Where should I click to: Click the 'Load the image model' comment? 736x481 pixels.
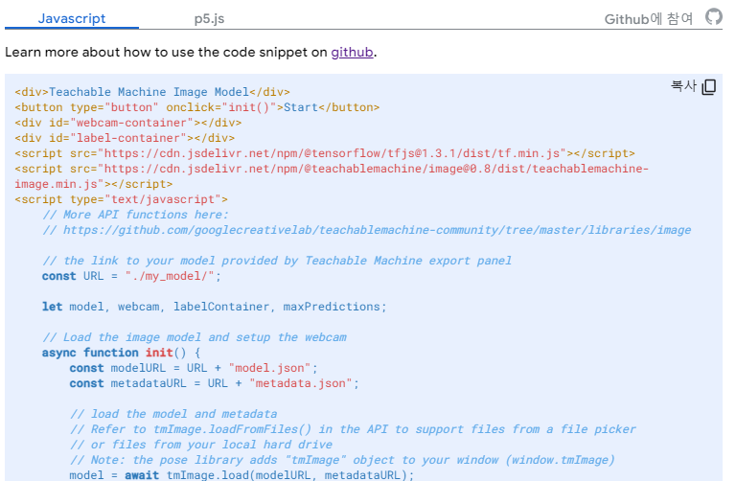(195, 337)
